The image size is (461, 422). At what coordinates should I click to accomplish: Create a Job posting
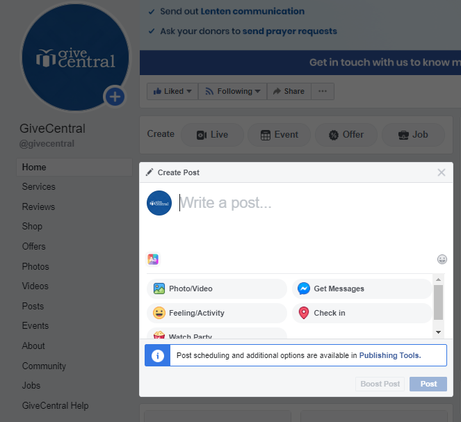coord(413,135)
